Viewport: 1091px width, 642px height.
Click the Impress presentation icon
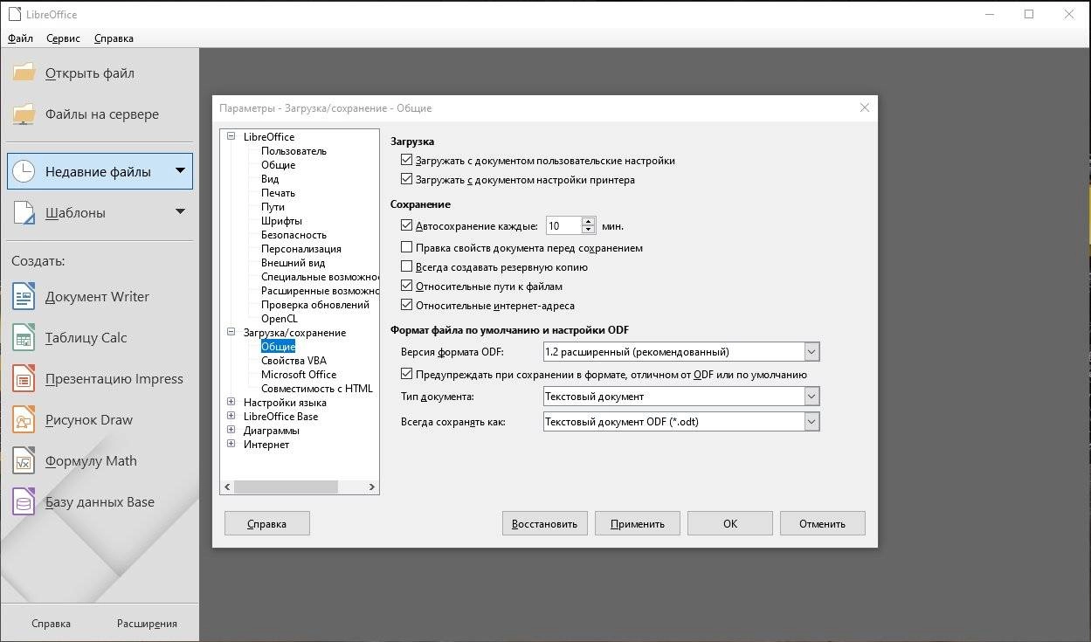click(x=24, y=378)
